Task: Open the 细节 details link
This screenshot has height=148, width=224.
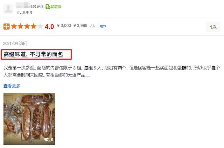Action: coord(103,26)
